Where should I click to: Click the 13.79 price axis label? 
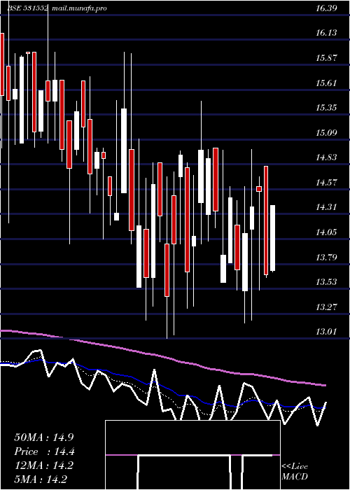tap(326, 258)
